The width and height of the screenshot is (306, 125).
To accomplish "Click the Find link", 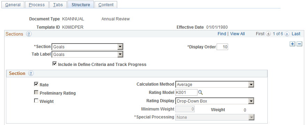I will [x=222, y=34].
